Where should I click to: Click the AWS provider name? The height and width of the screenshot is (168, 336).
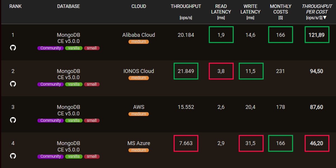click(x=139, y=107)
